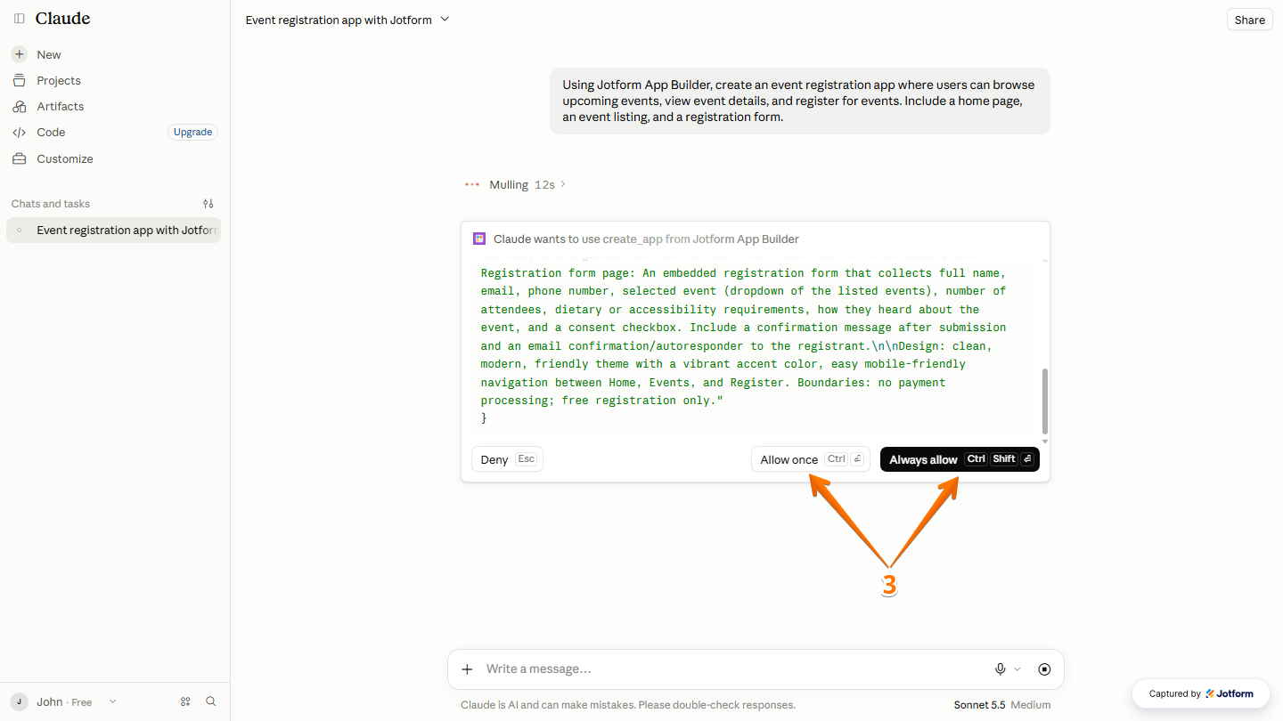Click the Claude logo text
Screen dimensions: 1283x721
coord(62,19)
